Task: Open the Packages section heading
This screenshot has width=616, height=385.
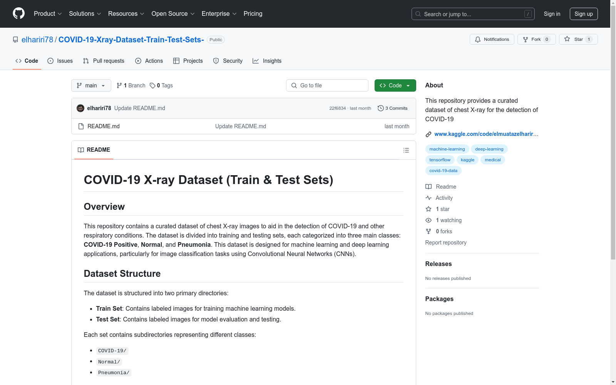Action: 439,299
